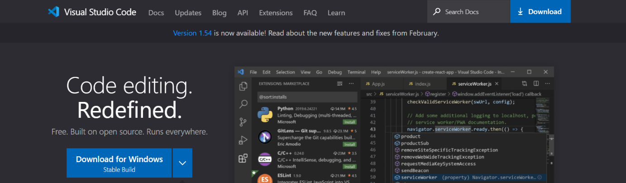Click the @sort:installs extension search box
The width and height of the screenshot is (626, 183).
click(x=307, y=97)
